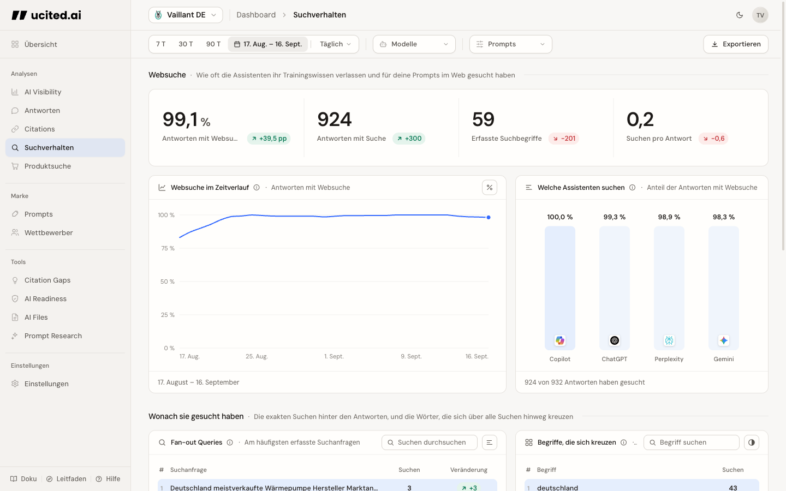The width and height of the screenshot is (786, 491).
Task: Toggle list view button in Fan-out Queries
Action: [x=490, y=442]
